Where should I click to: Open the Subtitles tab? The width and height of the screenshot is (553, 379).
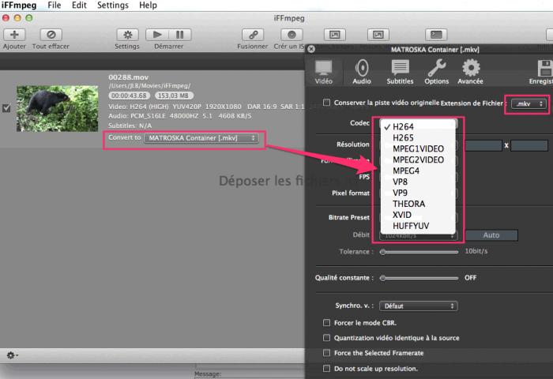pyautogui.click(x=400, y=72)
